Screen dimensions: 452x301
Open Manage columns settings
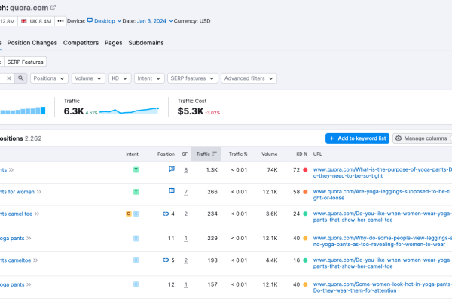(x=423, y=138)
